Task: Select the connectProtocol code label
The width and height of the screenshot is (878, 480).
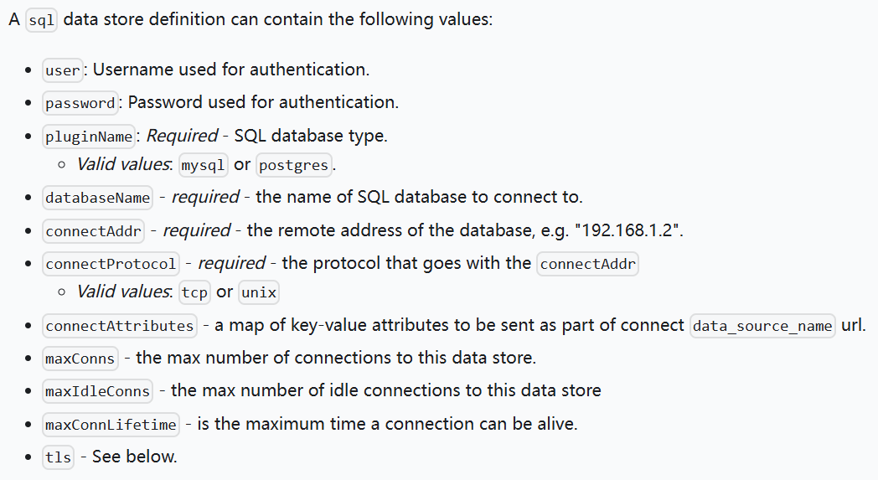Action: [x=111, y=264]
